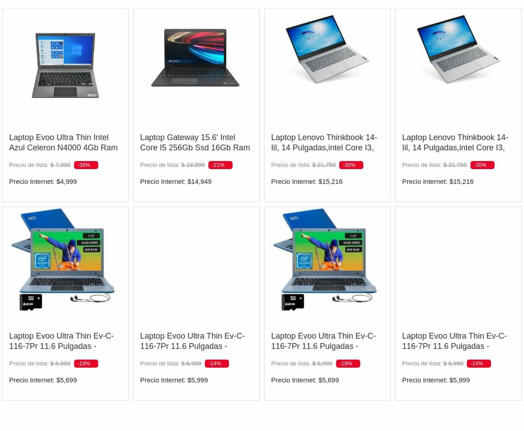This screenshot has width=524, height=431.
Task: Open the gray Evoo Ultra Thin laptop image
Action: (65, 65)
